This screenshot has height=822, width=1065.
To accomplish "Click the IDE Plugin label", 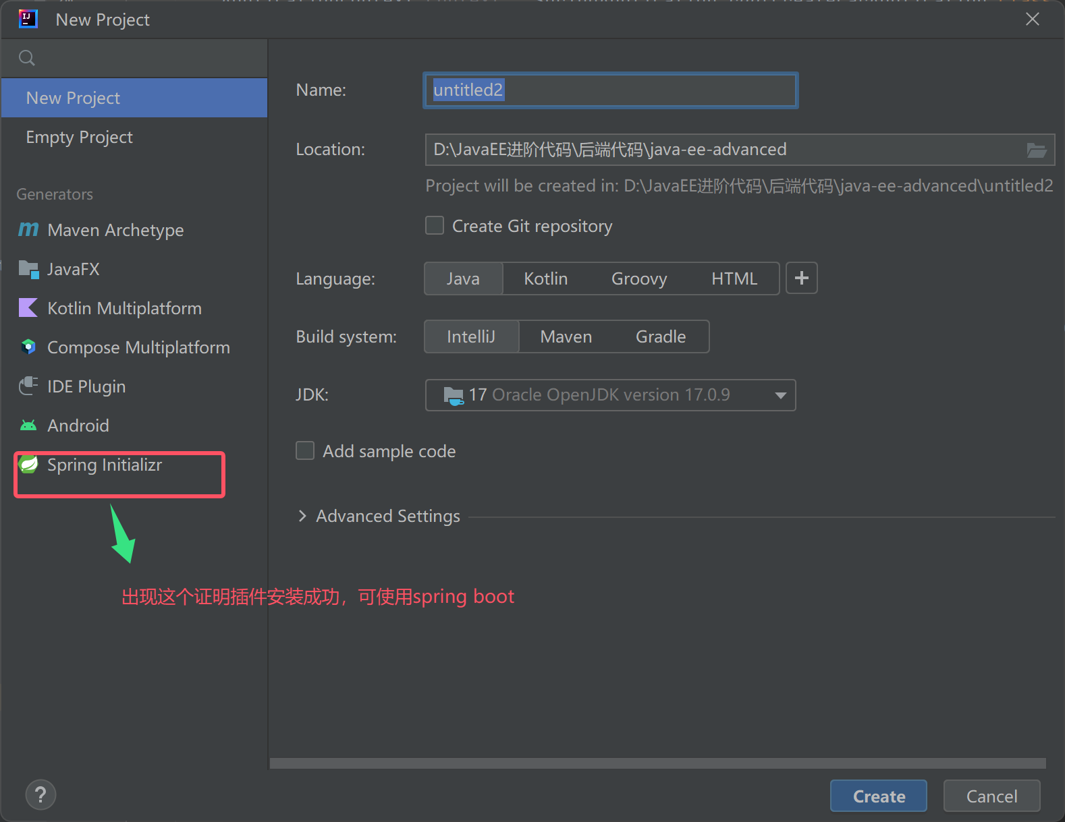I will click(86, 386).
